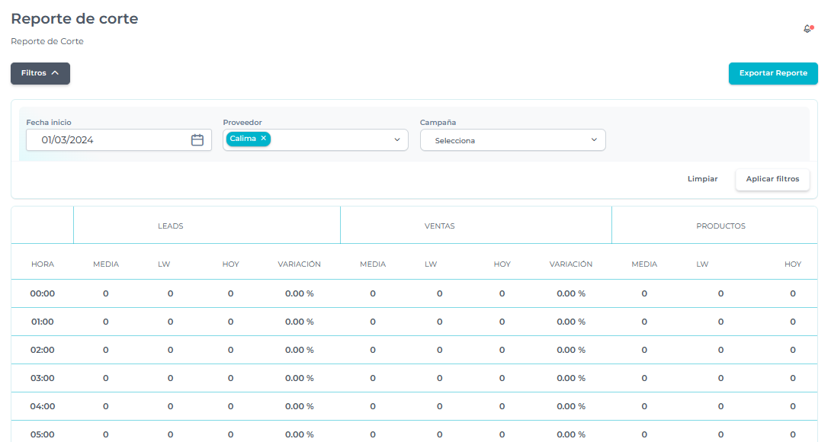Image resolution: width=831 pixels, height=442 pixels.
Task: Select the LEADS column group header
Action: click(170, 226)
